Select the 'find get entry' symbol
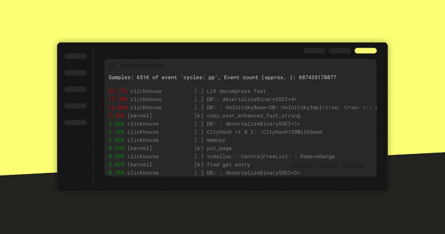Viewport: 445px width, 234px height. click(x=228, y=165)
